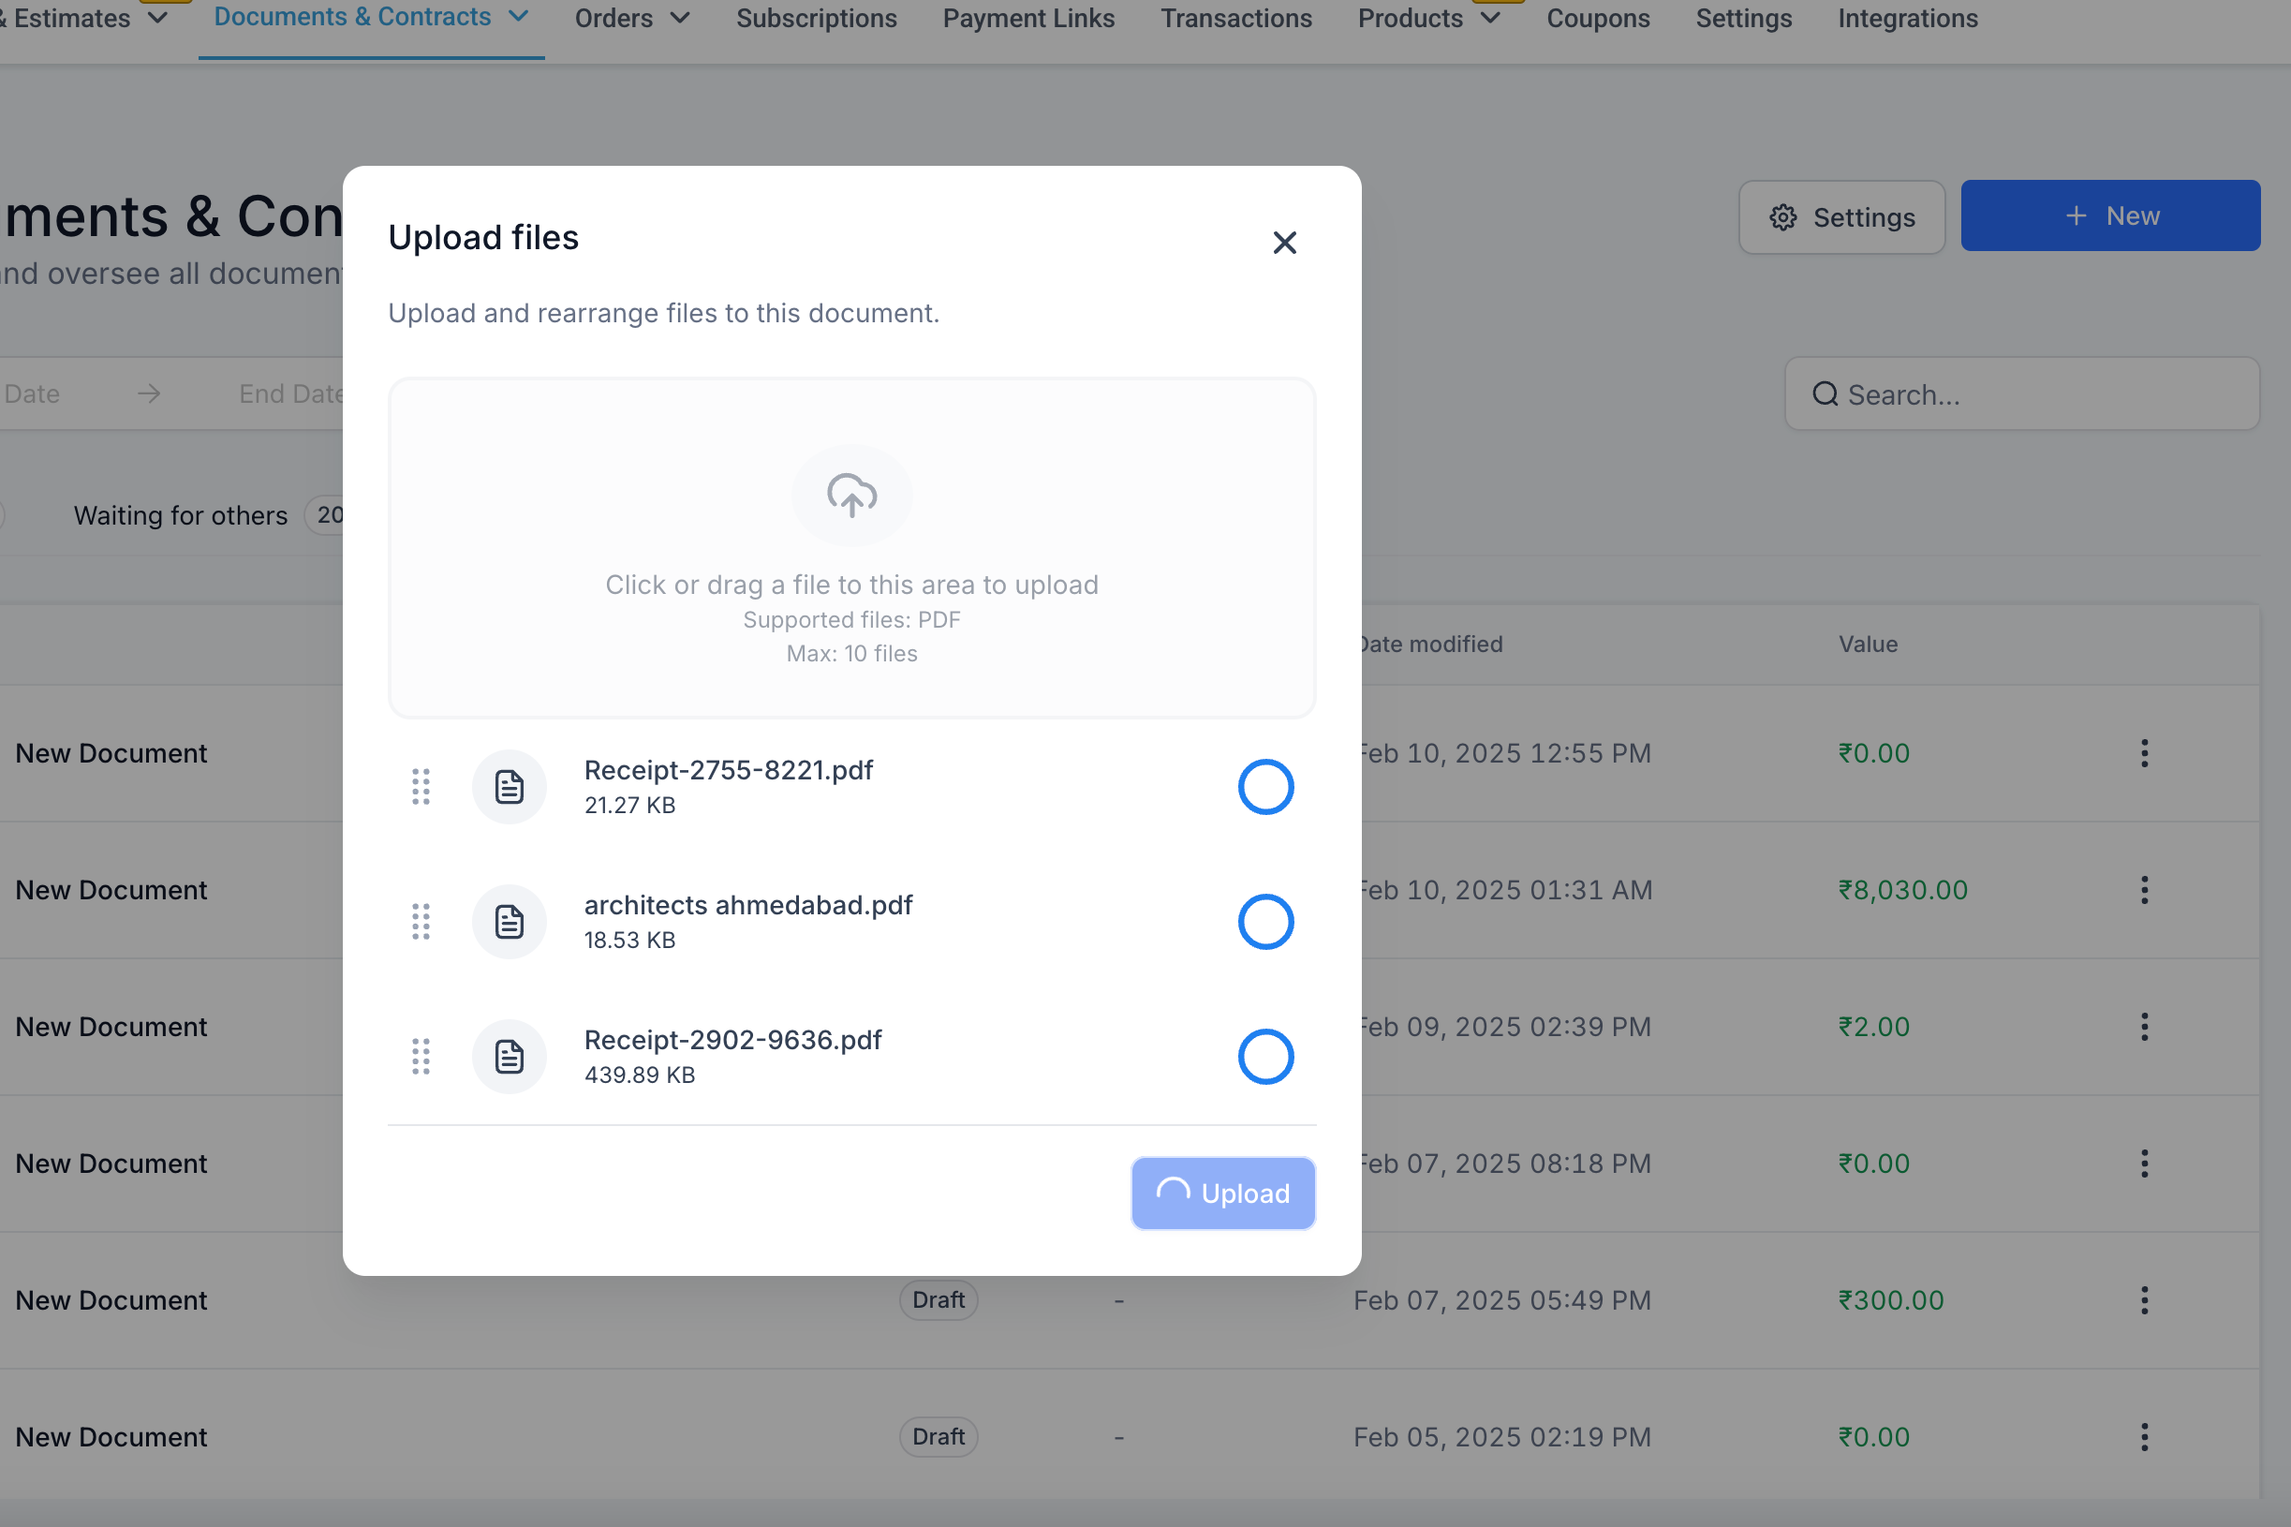Click the Search input field

pyautogui.click(x=2021, y=394)
